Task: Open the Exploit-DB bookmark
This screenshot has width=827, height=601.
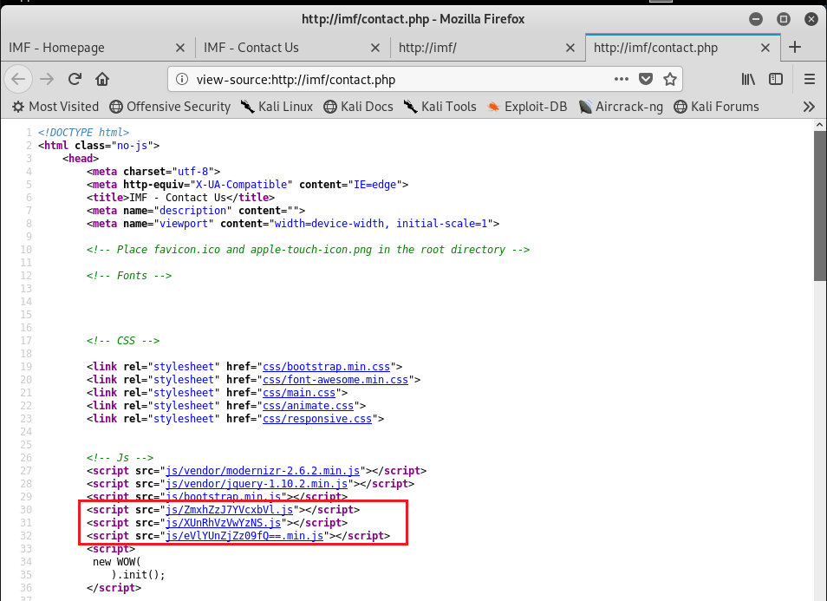Action: tap(527, 107)
